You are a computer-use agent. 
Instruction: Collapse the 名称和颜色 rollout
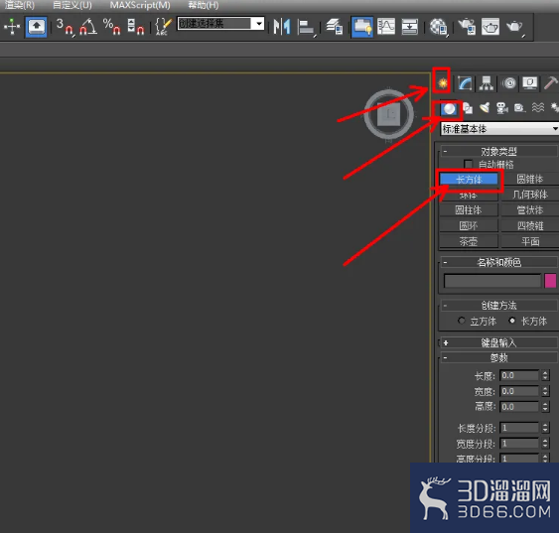tap(499, 263)
